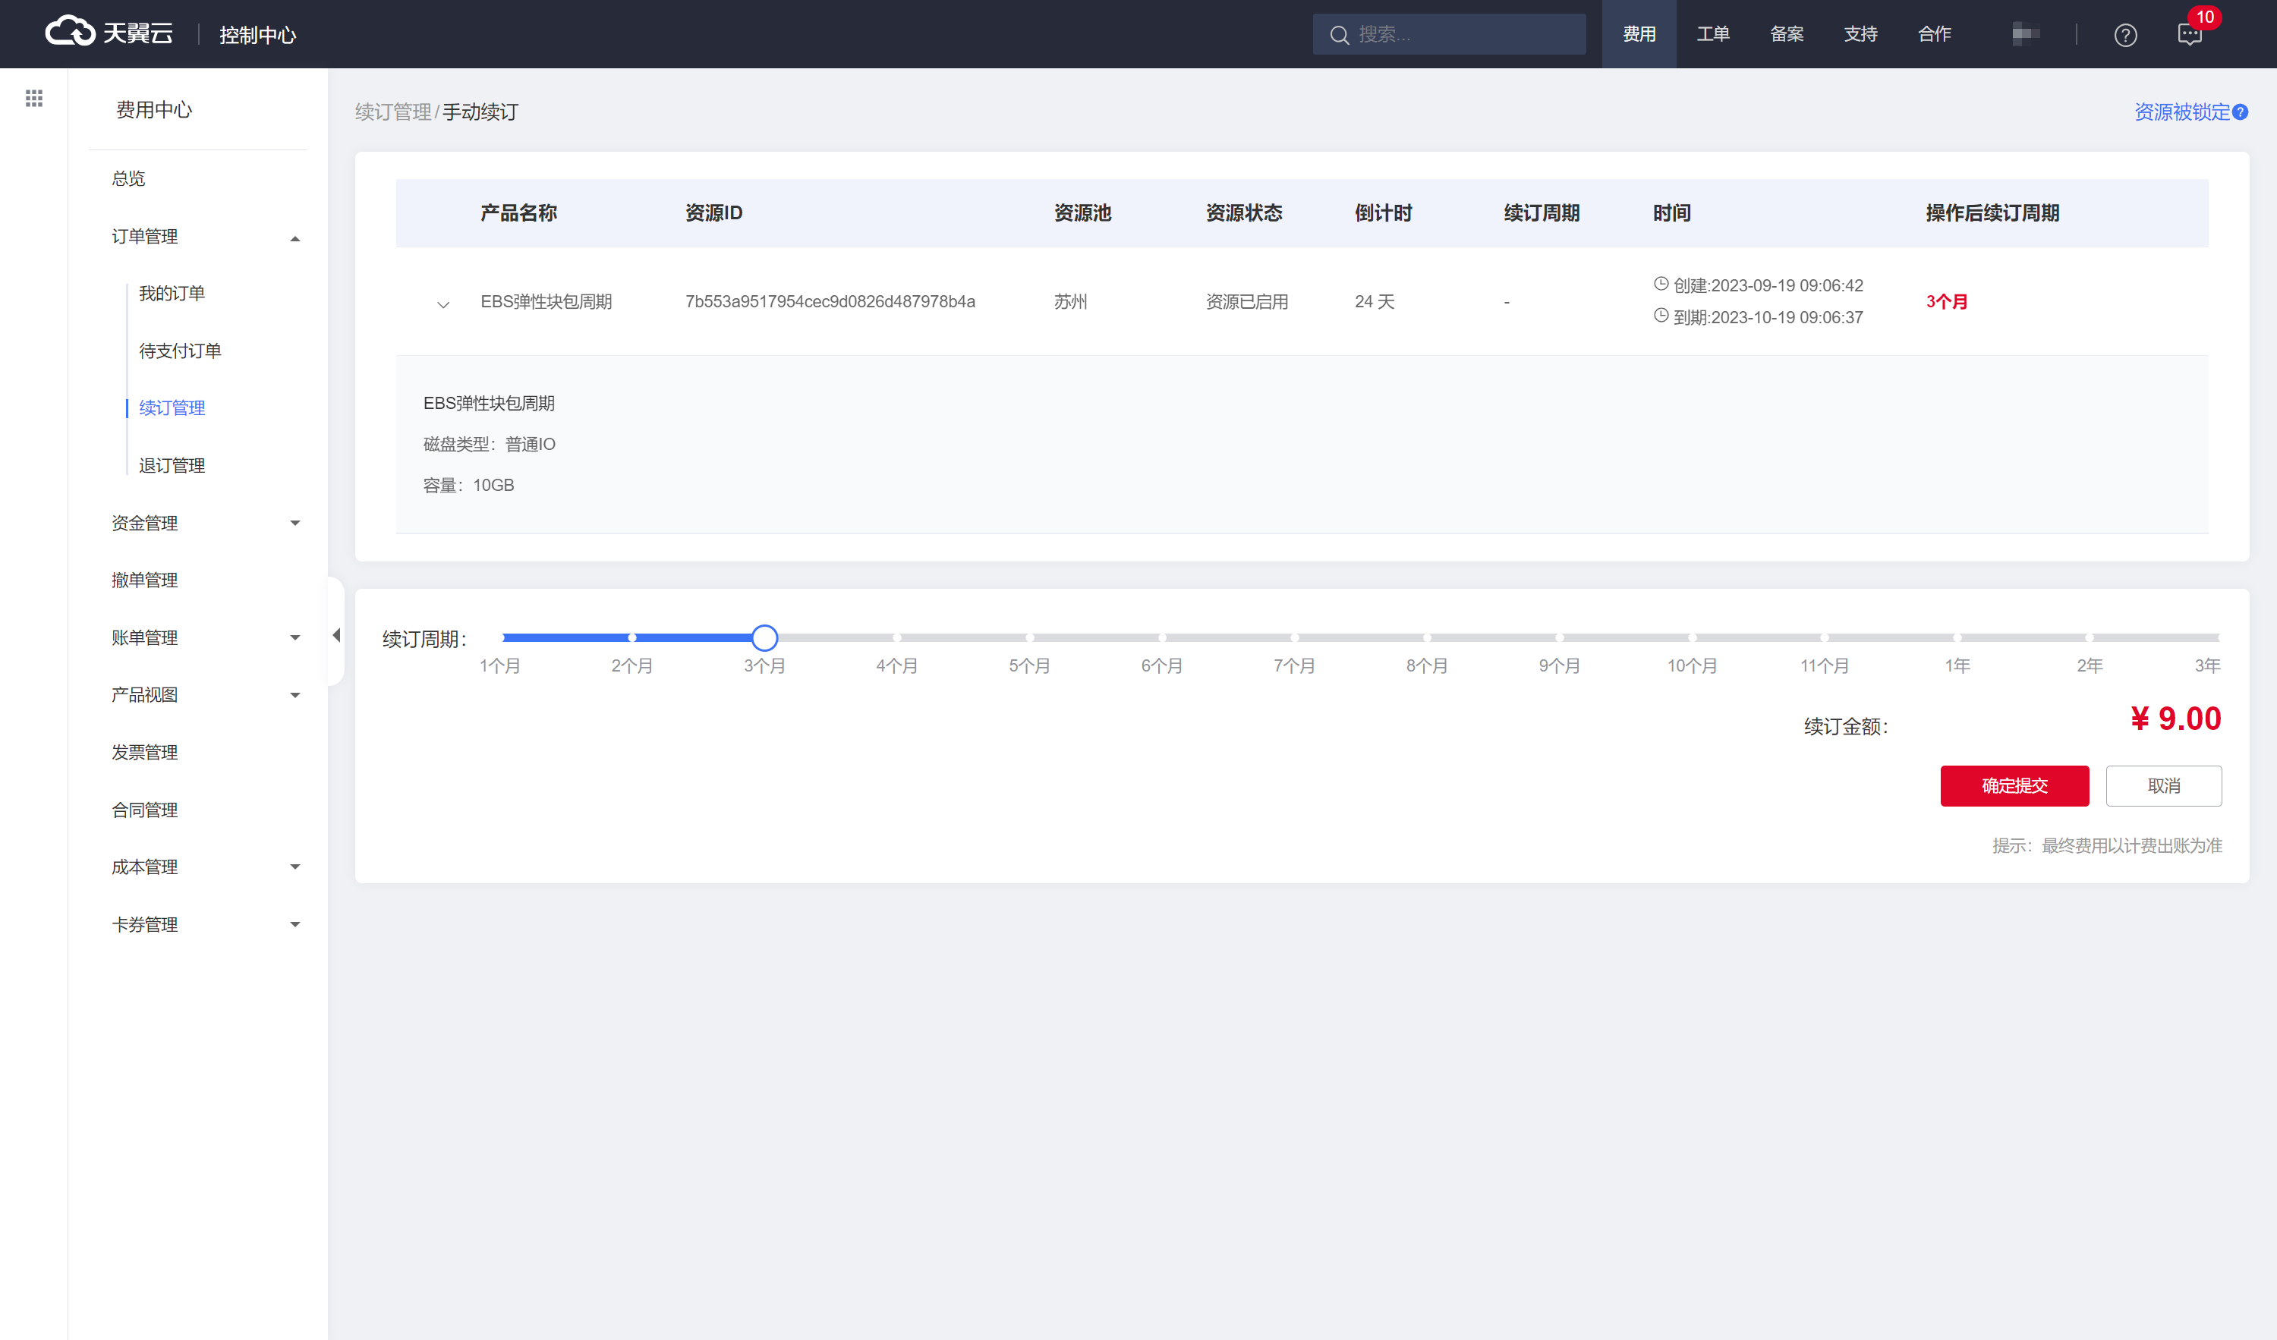Focus the 搜索 input field
The height and width of the screenshot is (1340, 2277).
(x=1464, y=34)
